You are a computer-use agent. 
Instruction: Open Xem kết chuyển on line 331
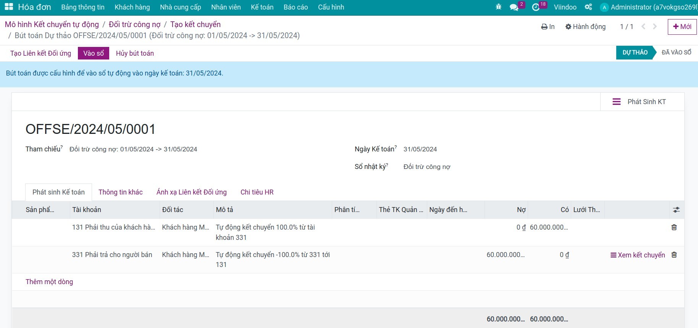click(638, 255)
